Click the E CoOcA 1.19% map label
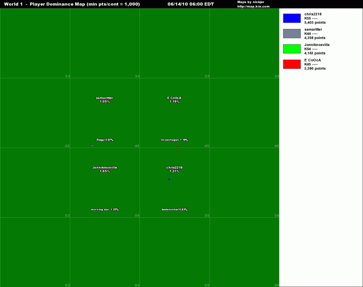363x287 pixels. (x=174, y=99)
